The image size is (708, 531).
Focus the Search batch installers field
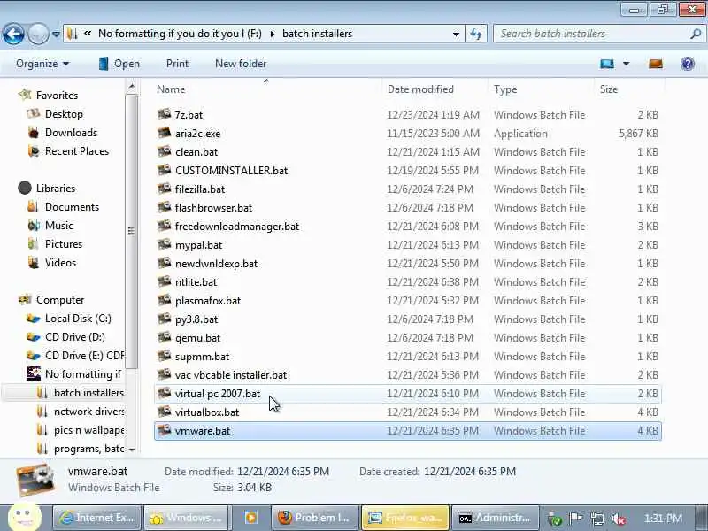592,34
